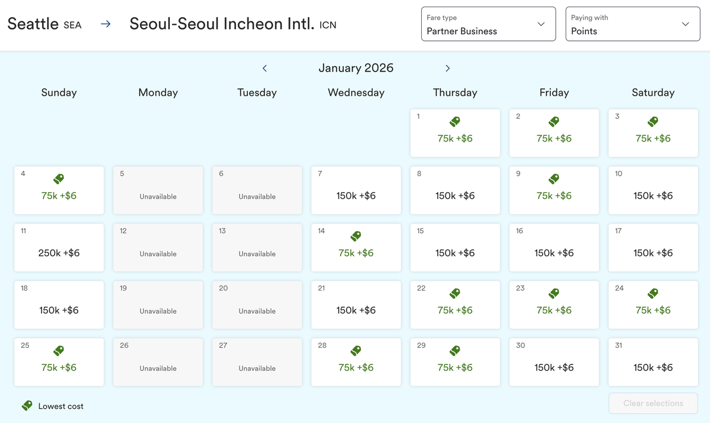The image size is (710, 423).
Task: Click the tag icon on January 3
Action: pyautogui.click(x=653, y=121)
